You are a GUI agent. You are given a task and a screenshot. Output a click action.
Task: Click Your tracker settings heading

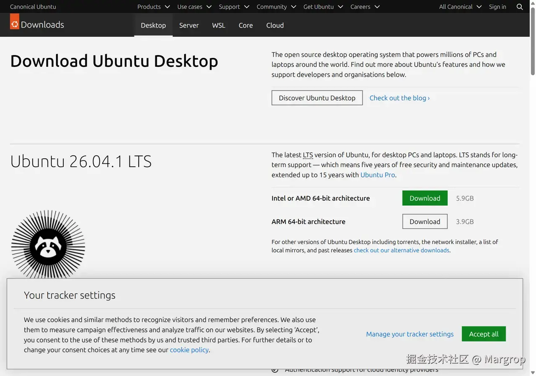pos(70,295)
